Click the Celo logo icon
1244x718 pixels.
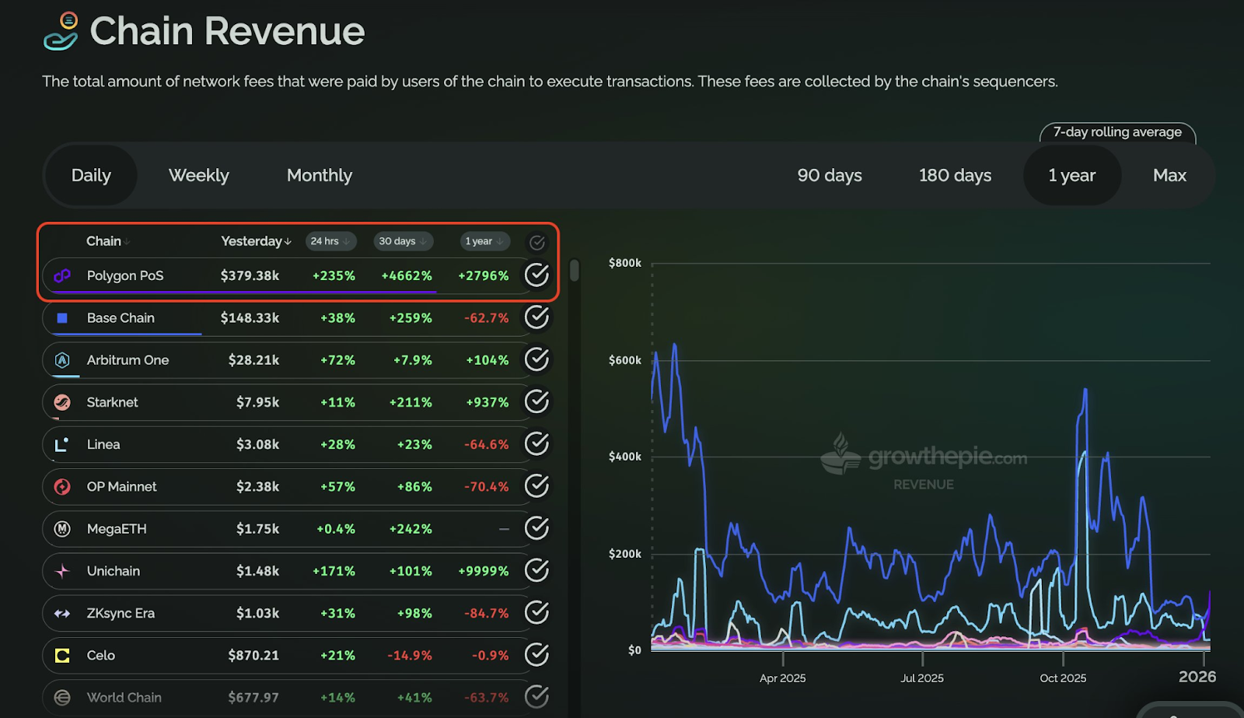(x=62, y=656)
